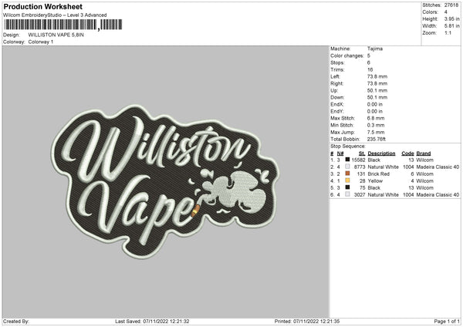Click Natural White swatch in stop row 6
The width and height of the screenshot is (463, 327).
(x=347, y=194)
